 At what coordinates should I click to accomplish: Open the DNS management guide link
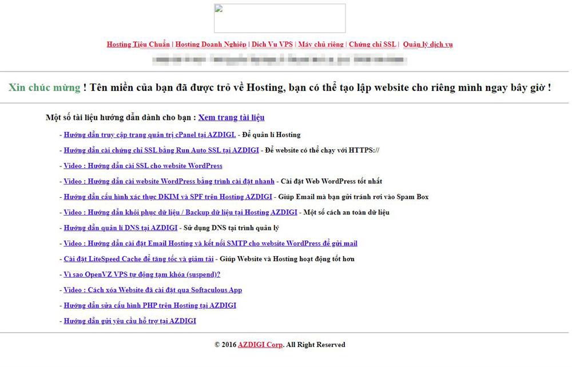coord(120,228)
